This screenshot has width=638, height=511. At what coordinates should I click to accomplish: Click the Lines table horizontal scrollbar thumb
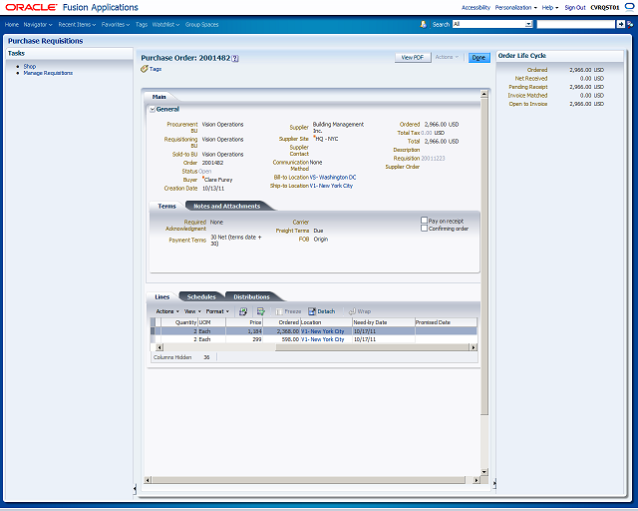tap(372, 347)
